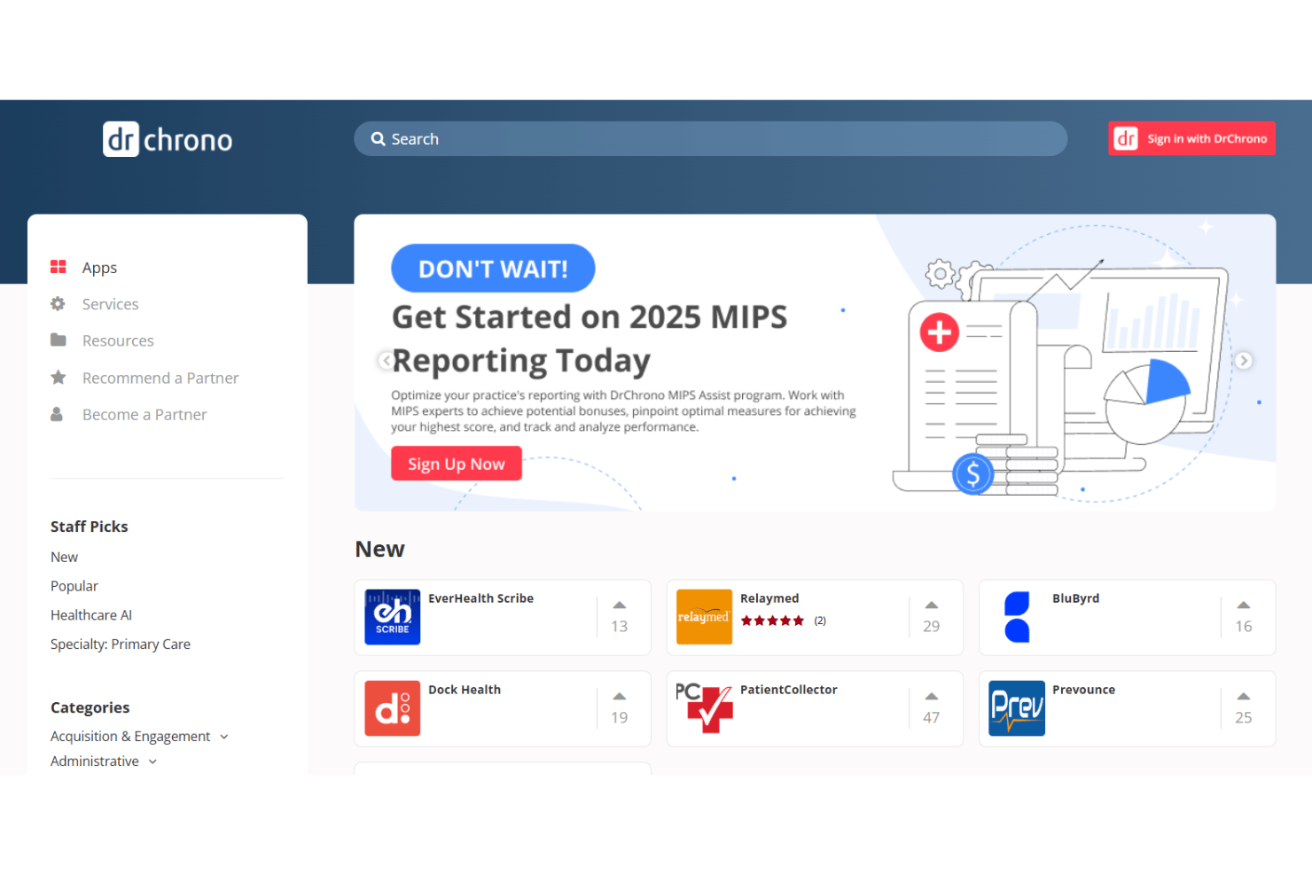
Task: Open the Relaymed app icon
Action: pos(705,617)
